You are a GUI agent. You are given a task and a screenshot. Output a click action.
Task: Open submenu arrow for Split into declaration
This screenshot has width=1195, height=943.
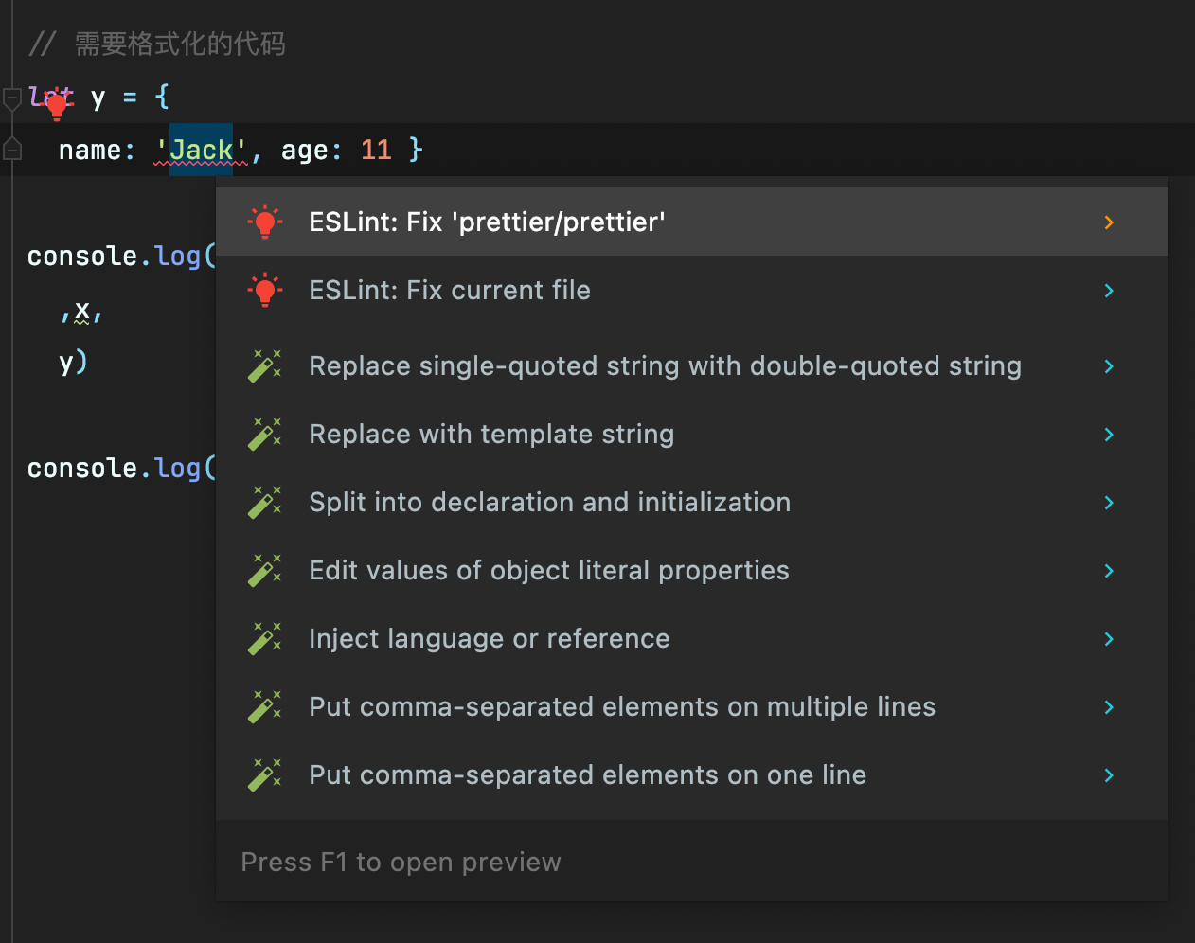(x=1109, y=503)
